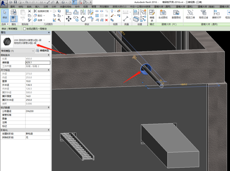Click the 高级过滤 filter icon

pos(204,13)
